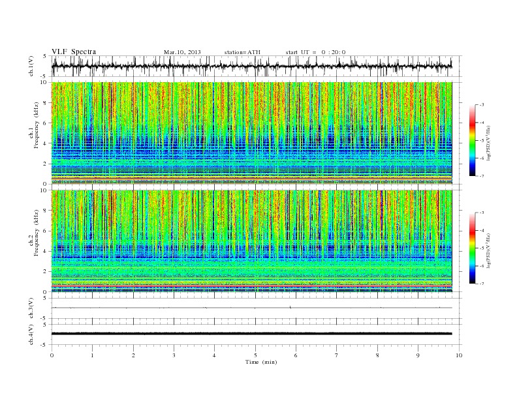Click the "station=ATH" header label

click(242, 52)
